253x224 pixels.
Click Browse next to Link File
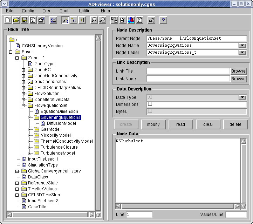[238, 71]
